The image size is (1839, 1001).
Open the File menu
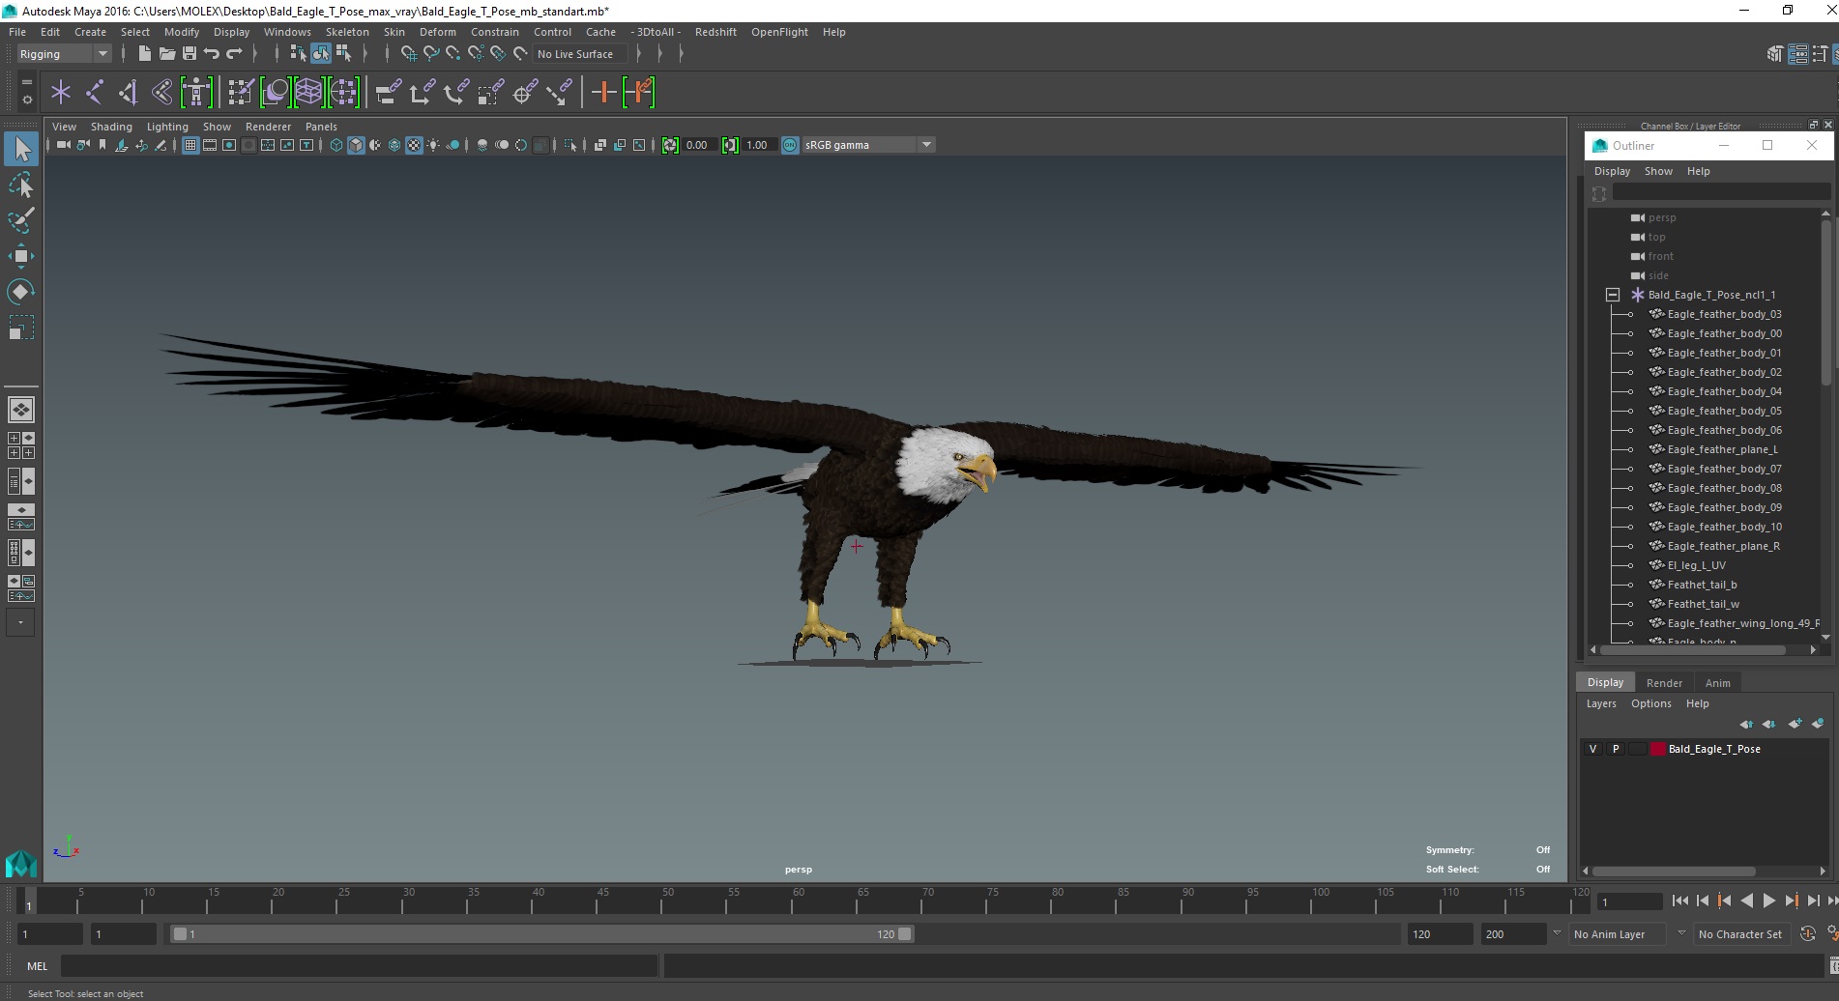[17, 32]
